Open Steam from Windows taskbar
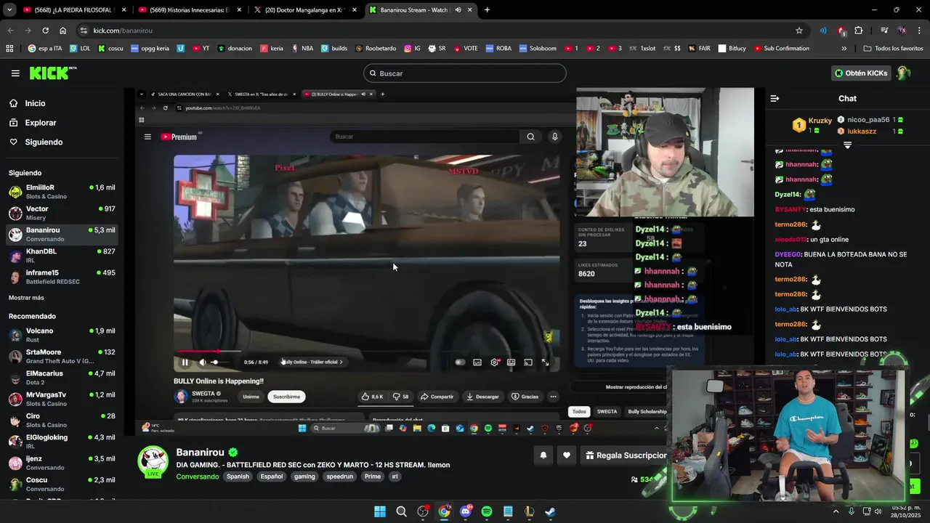Screen dimensions: 930x523 click(x=550, y=511)
